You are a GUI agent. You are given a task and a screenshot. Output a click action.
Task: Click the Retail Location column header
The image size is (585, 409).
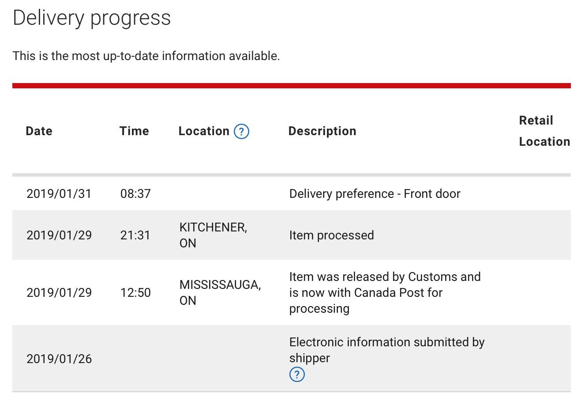point(544,131)
